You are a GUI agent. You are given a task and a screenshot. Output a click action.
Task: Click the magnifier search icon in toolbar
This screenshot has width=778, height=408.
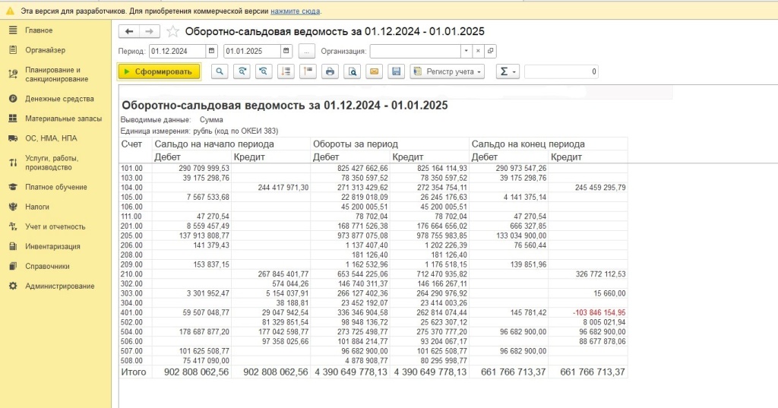pyautogui.click(x=220, y=71)
